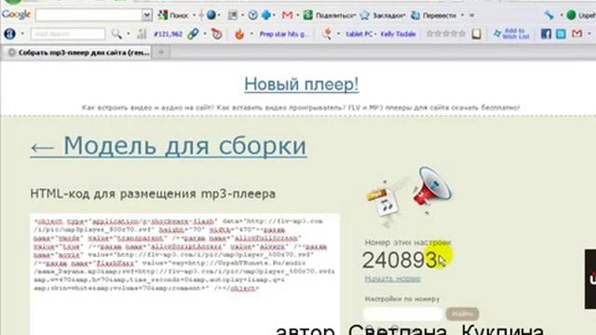Go back via '← Модель для сборки' link
The height and width of the screenshot is (335, 596).
pyautogui.click(x=169, y=145)
